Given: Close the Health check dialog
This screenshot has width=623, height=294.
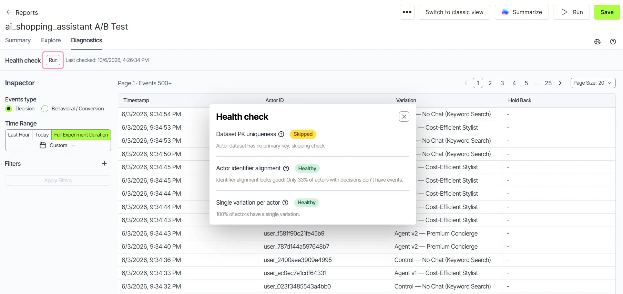Looking at the screenshot, I should click(x=404, y=117).
